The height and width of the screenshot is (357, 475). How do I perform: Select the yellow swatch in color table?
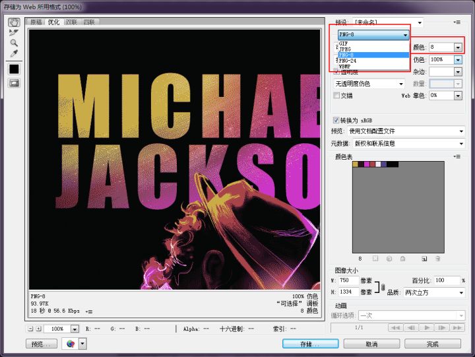[x=356, y=164]
